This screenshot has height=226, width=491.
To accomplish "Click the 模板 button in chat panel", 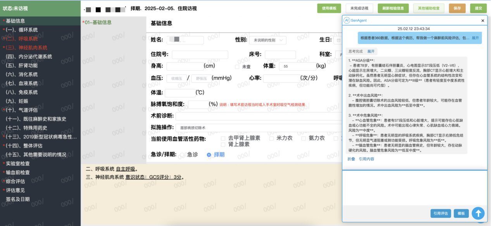I will (x=461, y=213).
